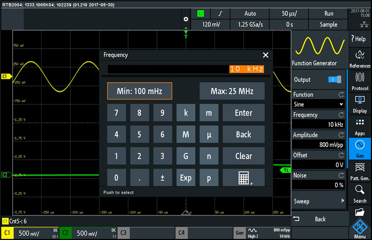Click the Search magnifier icon
The image size is (372, 240).
(x=360, y=193)
